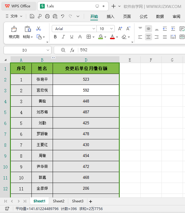The width and height of the screenshot is (185, 213).
Task: Decrease font size with A- icon
Action: pyautogui.click(x=128, y=29)
